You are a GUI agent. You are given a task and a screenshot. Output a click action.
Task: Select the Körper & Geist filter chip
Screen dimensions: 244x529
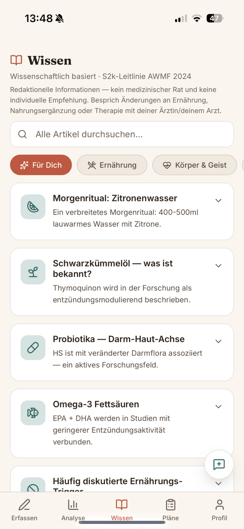(x=195, y=165)
